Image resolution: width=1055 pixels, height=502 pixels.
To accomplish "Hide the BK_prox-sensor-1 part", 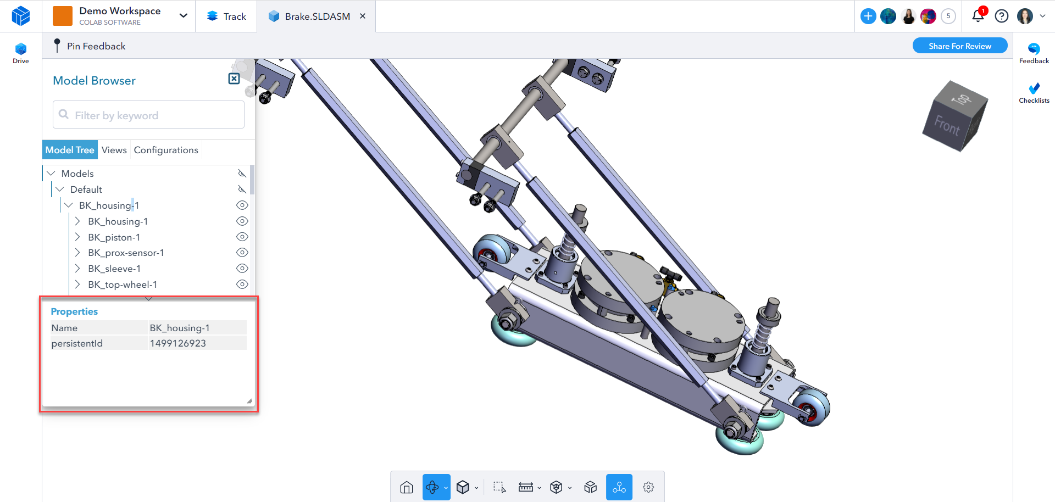I will (x=242, y=253).
